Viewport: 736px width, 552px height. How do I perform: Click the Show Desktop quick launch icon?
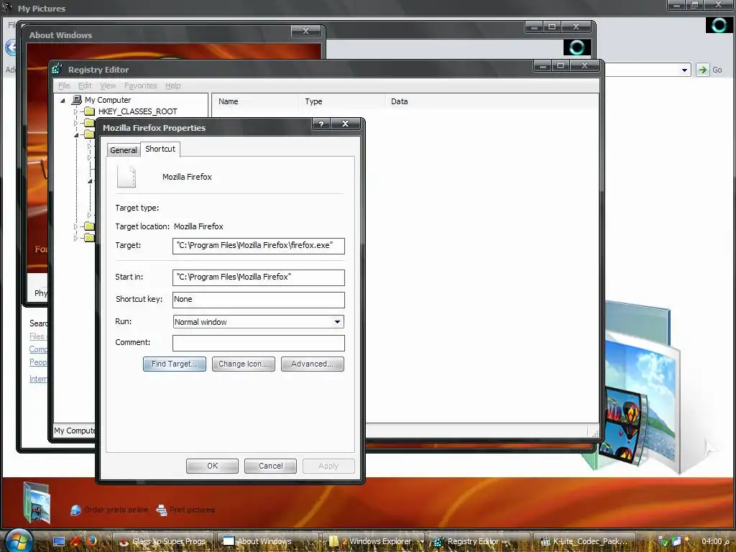59,541
